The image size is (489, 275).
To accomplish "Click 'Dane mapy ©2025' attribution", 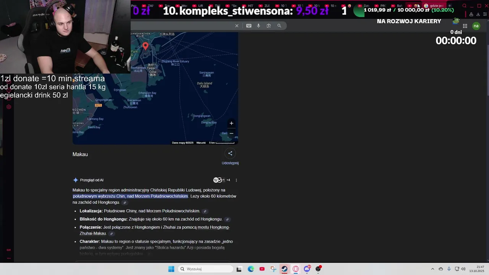I will point(183,143).
